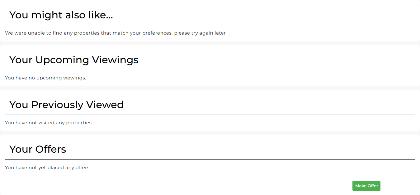
Task: Click the divider below You Previously Viewed
Action: [210, 115]
